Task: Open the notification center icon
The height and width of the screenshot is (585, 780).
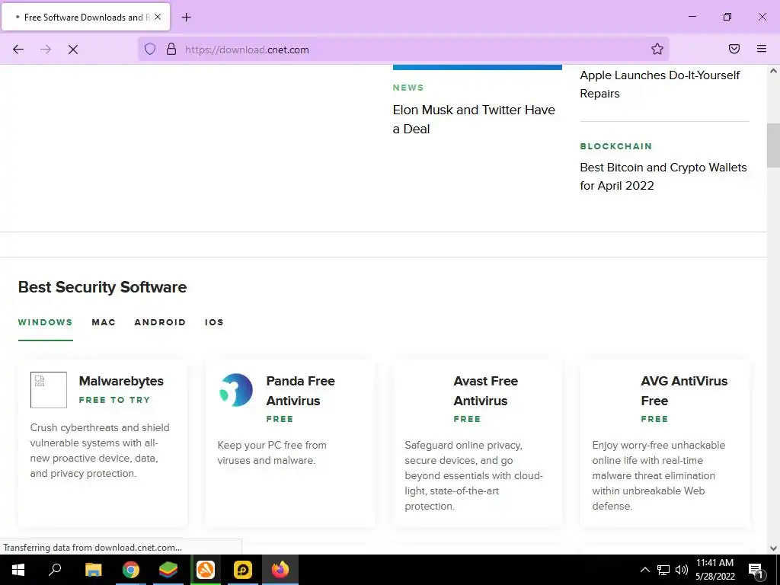Action: [x=756, y=570]
